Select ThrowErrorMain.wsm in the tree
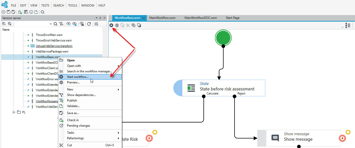355x148 pixels. point(49,35)
